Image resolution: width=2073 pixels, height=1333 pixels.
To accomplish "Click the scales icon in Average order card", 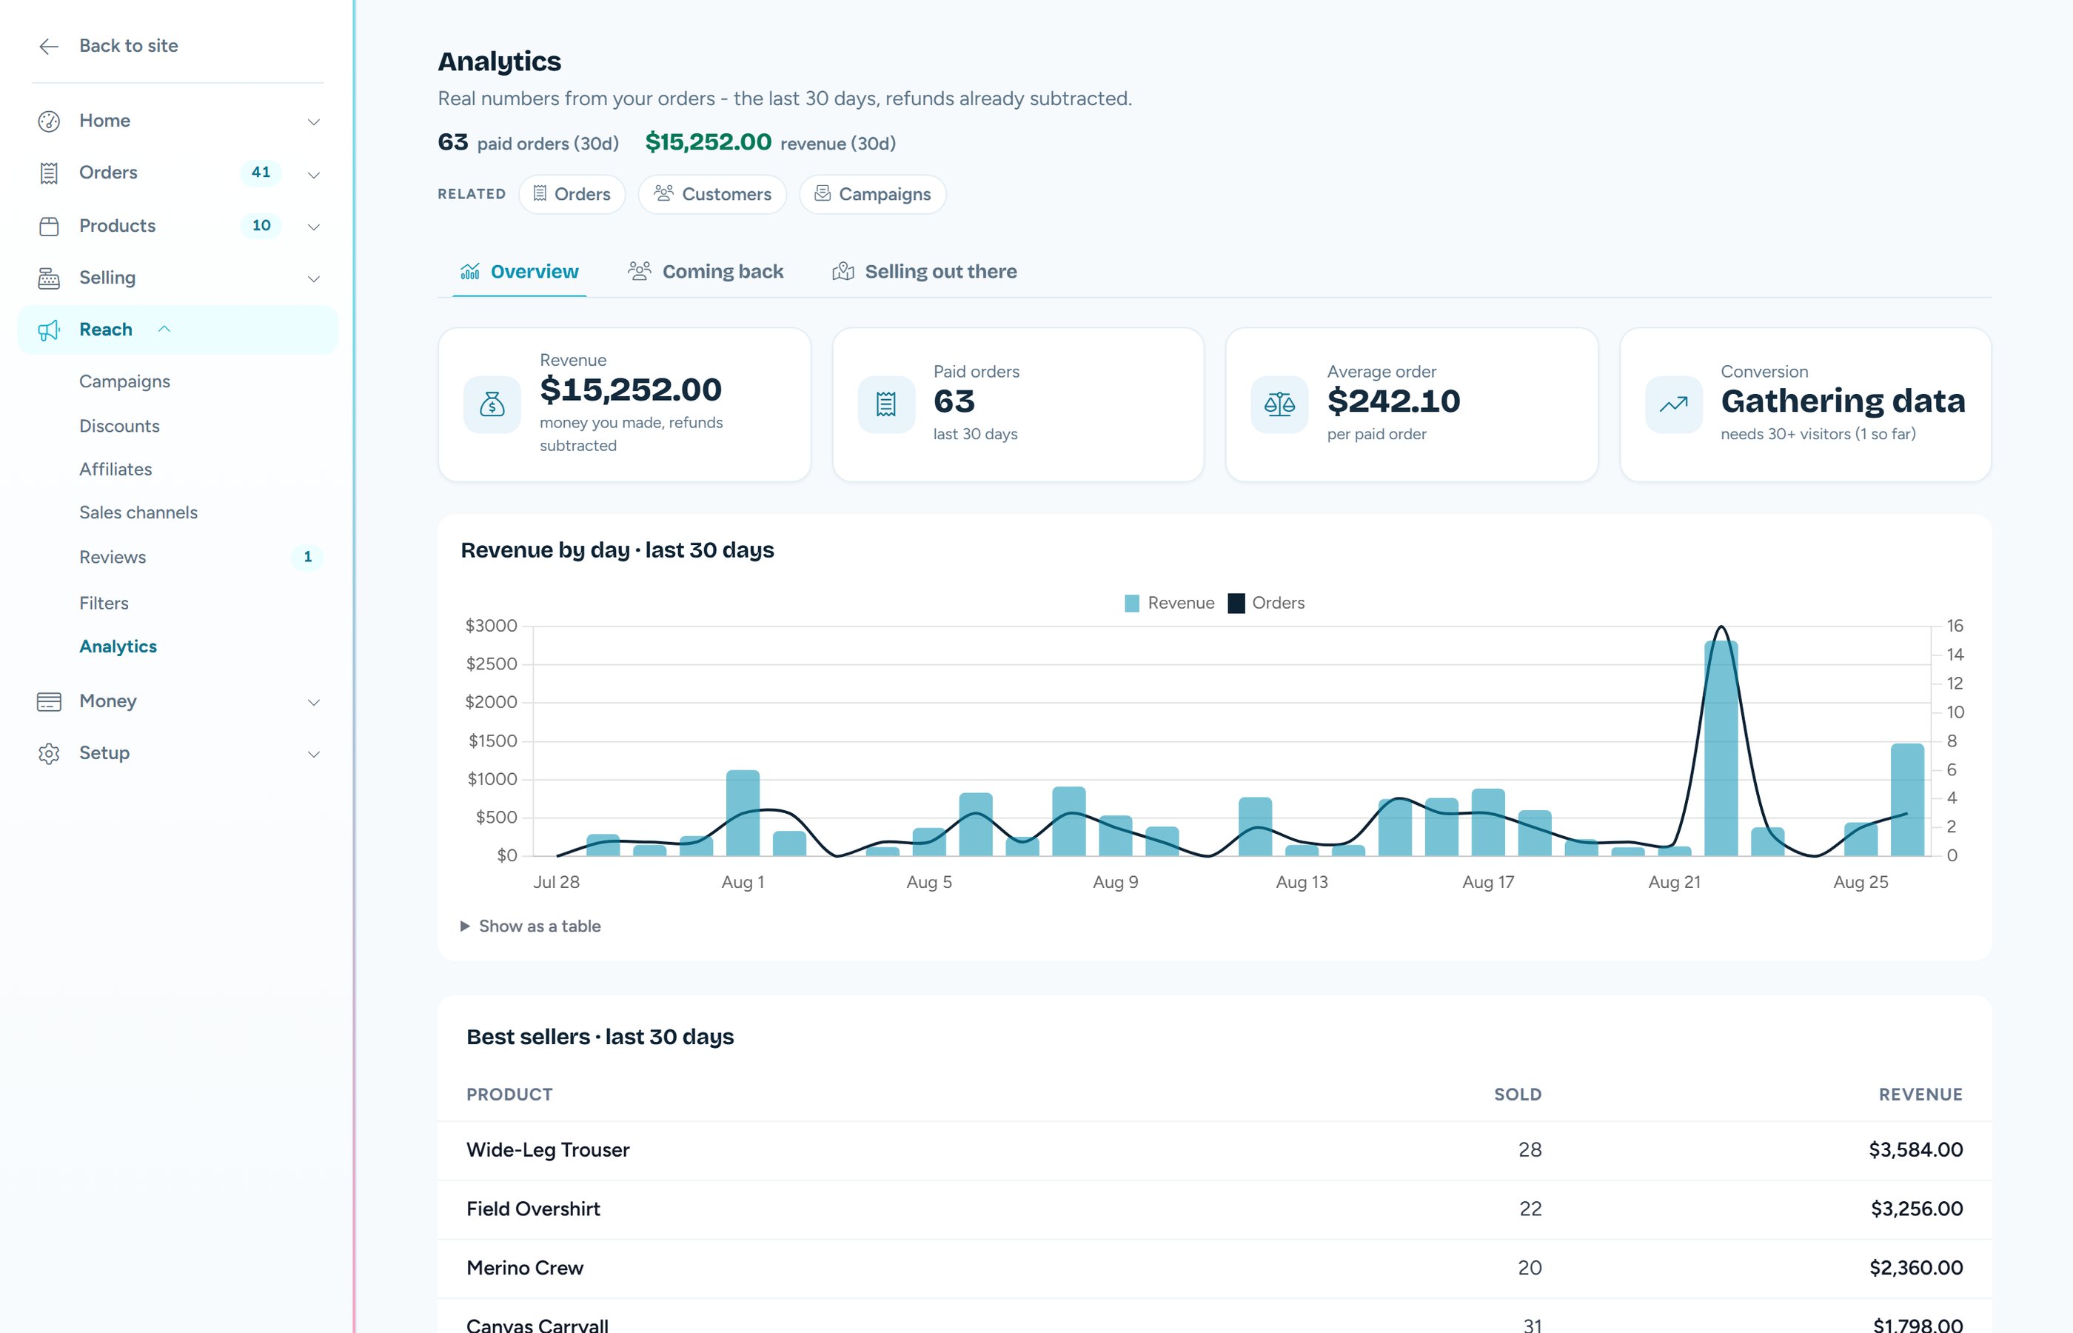I will [1279, 404].
